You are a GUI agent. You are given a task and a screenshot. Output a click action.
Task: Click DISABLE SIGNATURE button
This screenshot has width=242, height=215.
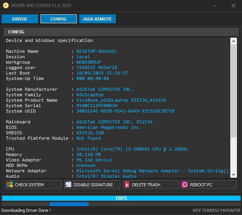(x=92, y=184)
